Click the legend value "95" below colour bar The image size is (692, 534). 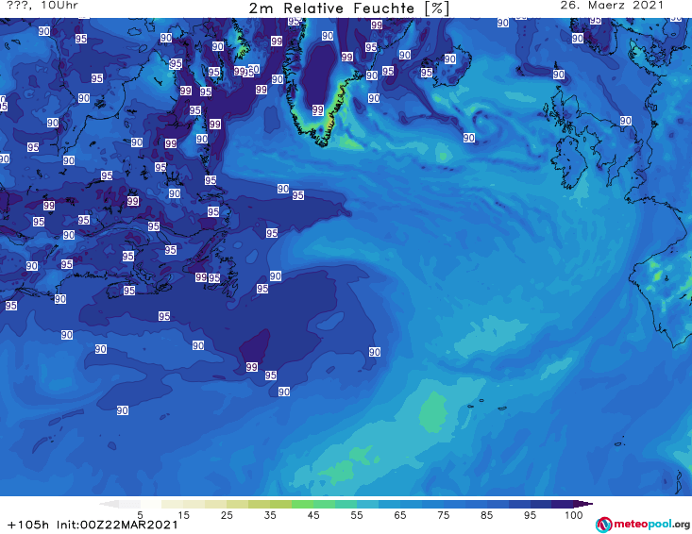pyautogui.click(x=530, y=515)
